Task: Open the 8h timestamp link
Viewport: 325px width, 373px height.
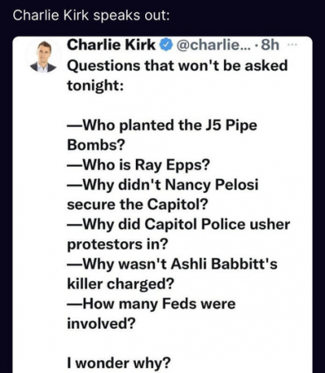Action: 270,45
